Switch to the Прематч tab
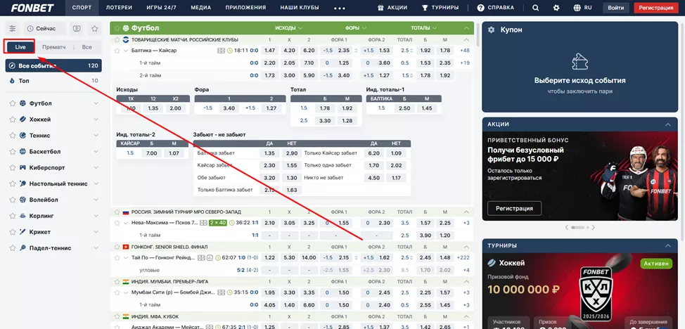 [54, 47]
